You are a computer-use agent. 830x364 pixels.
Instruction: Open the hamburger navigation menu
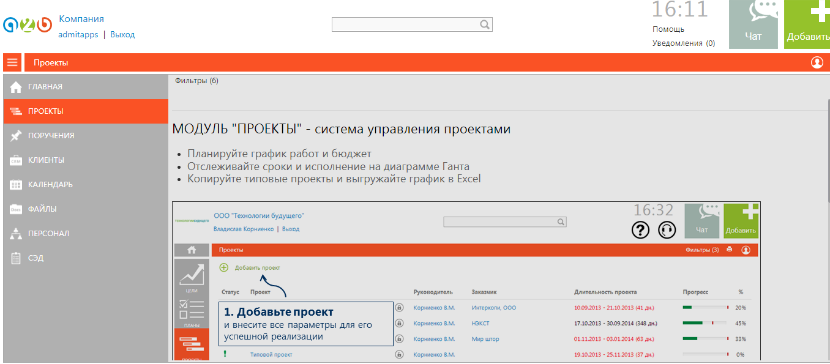(12, 62)
